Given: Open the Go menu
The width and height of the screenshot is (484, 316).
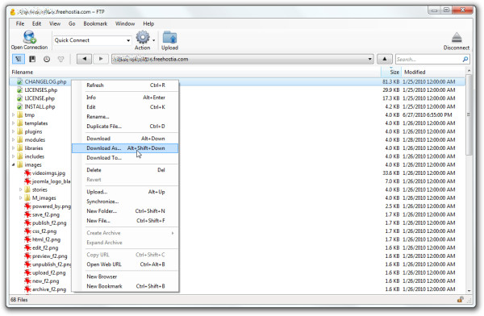Looking at the screenshot, I should coord(72,23).
